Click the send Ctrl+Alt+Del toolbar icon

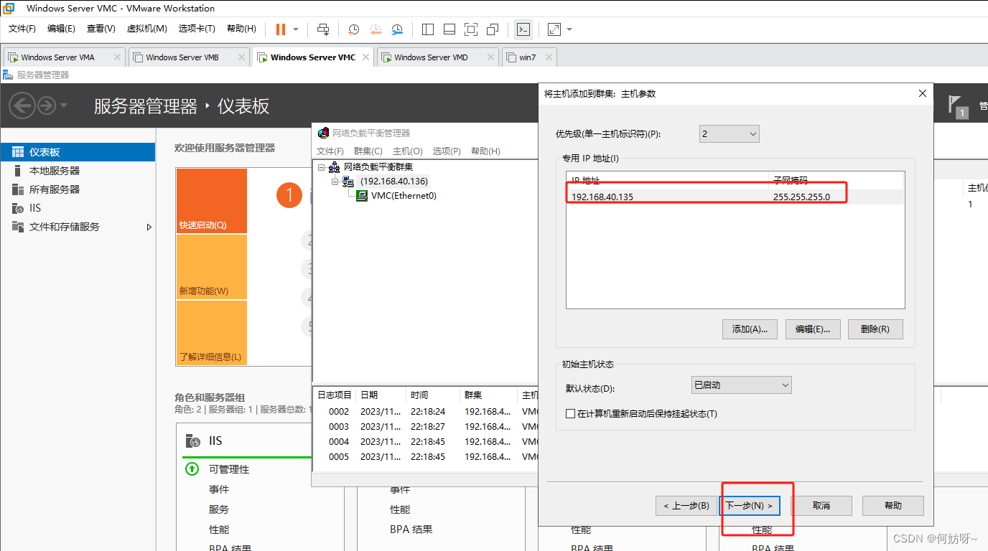pos(323,29)
